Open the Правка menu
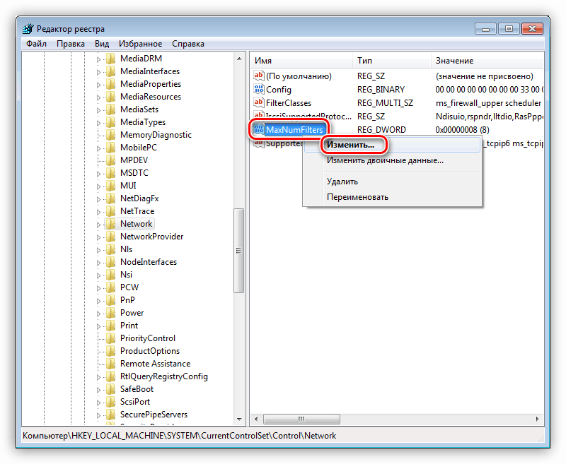Screen dimensions: 566x464 (71, 44)
